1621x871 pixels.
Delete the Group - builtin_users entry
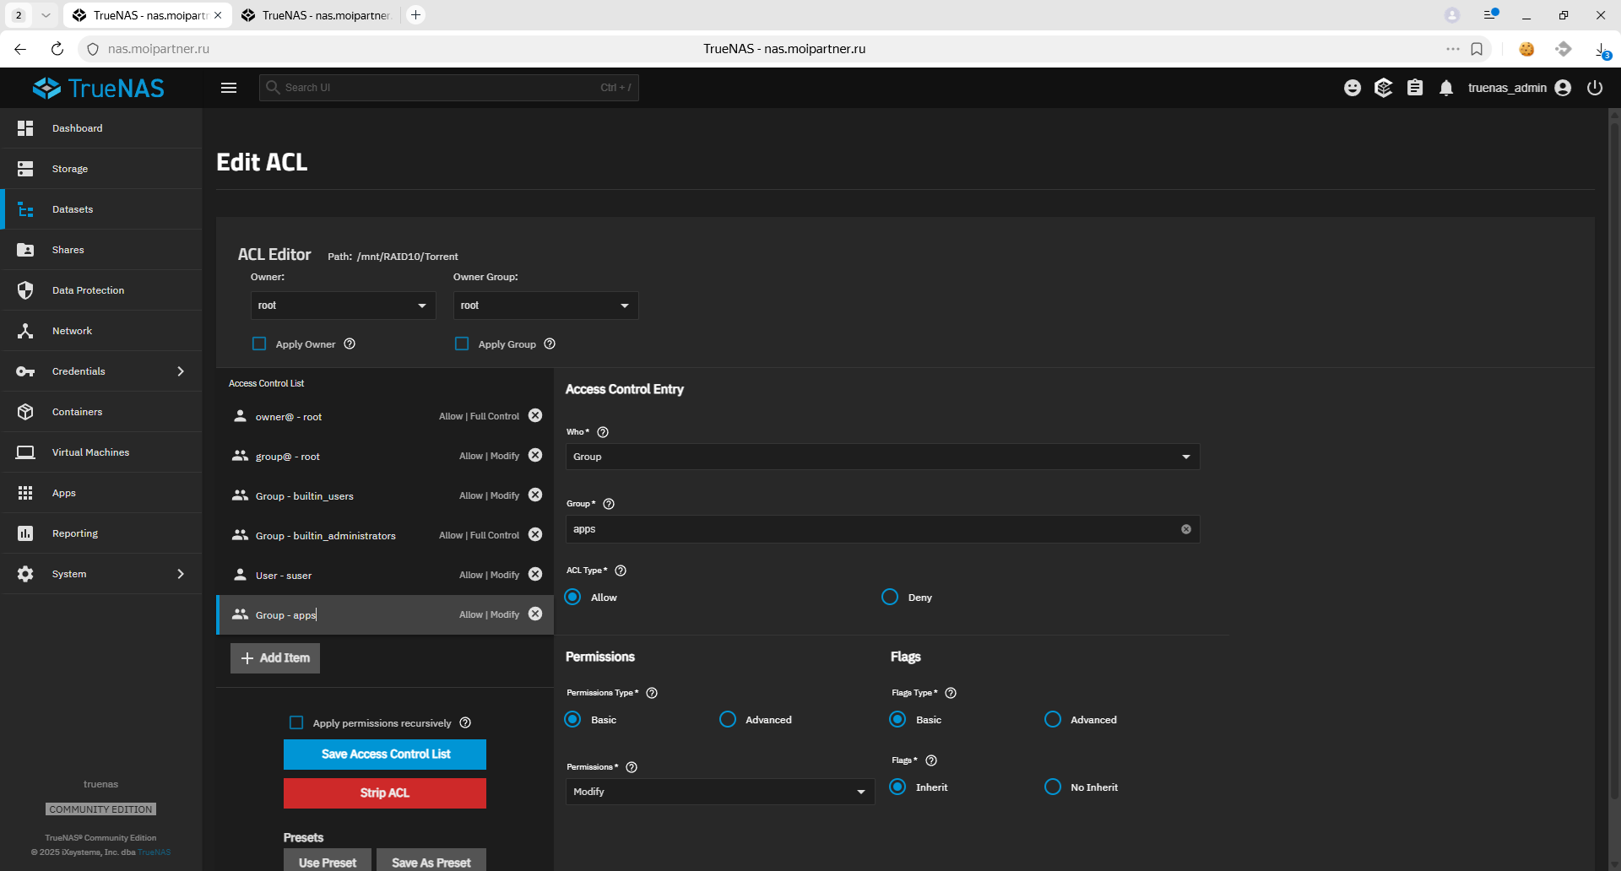point(535,495)
